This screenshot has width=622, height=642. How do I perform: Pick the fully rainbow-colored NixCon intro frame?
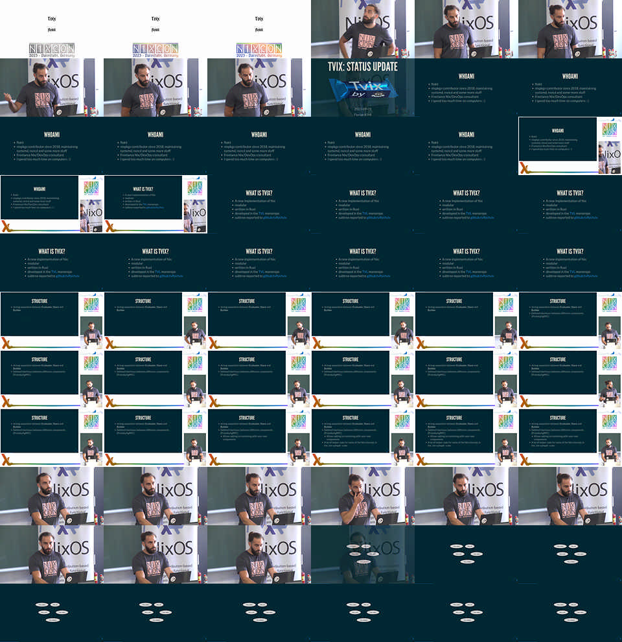point(259,29)
